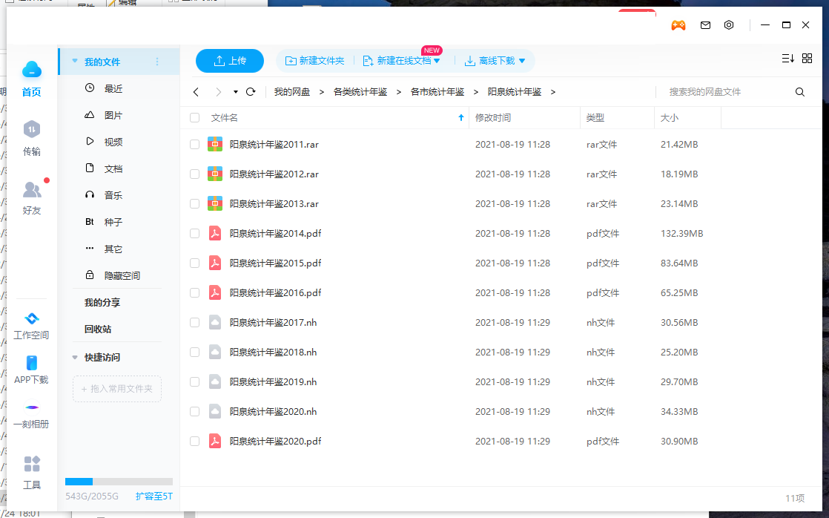Check the box for 阳泉统计年鉴2012.rar
This screenshot has width=829, height=518.
pyautogui.click(x=194, y=174)
